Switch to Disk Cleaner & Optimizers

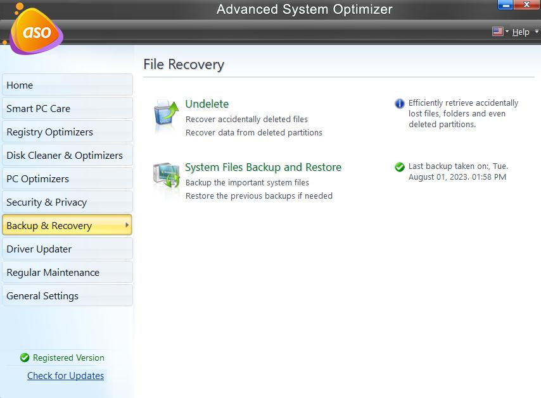click(67, 155)
